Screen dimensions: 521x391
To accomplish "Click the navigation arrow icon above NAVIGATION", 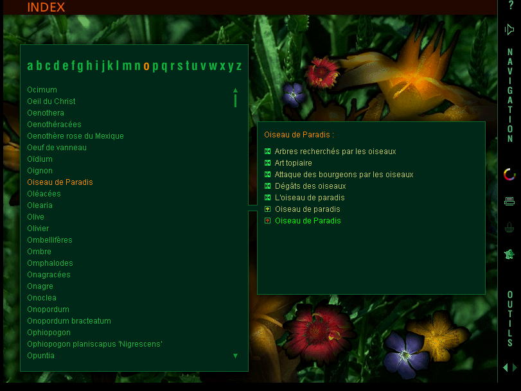I will (509, 30).
